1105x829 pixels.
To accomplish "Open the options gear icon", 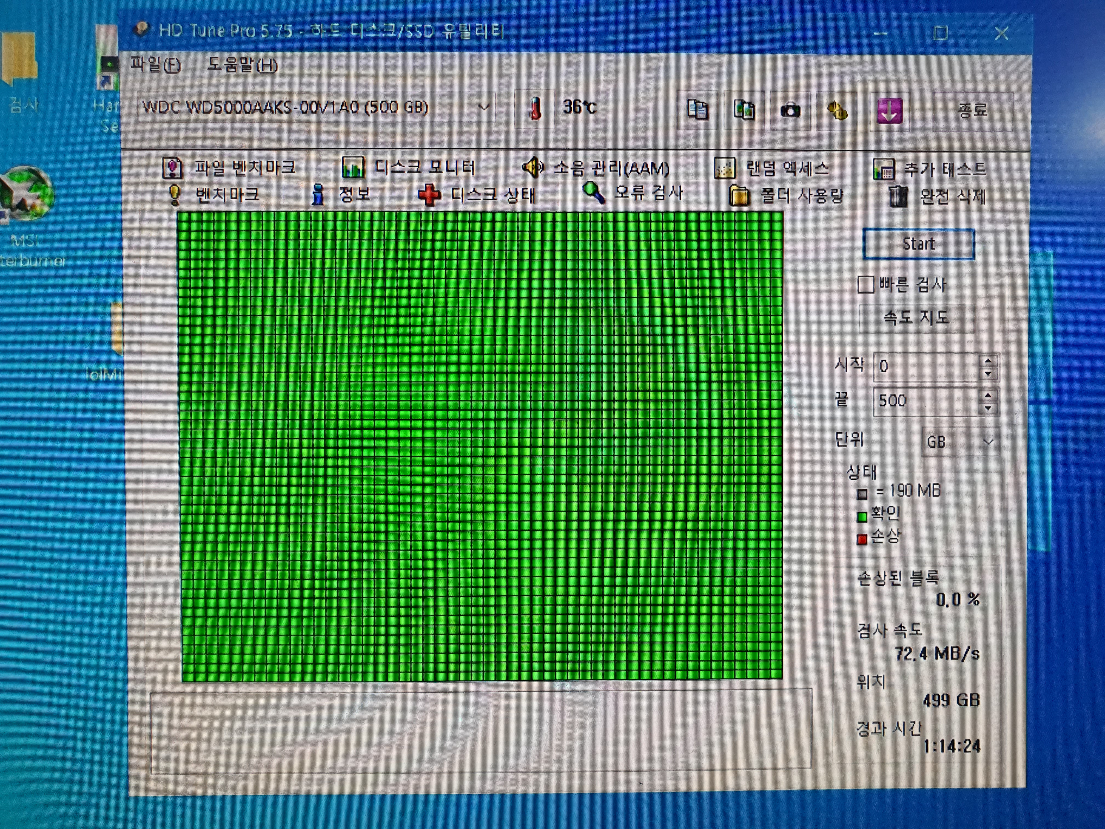I will pyautogui.click(x=837, y=111).
